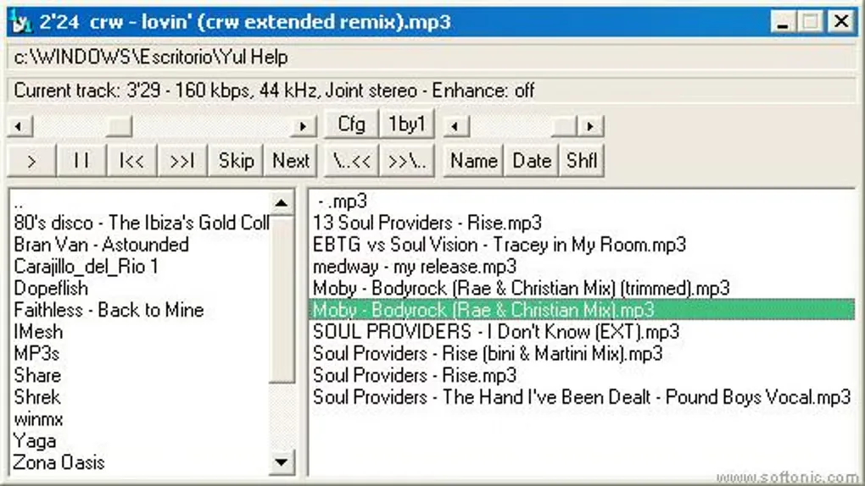Select 'Soul Providers - The Hand I've Been Dealt' track
Viewport: 865px width, 486px height.
(x=582, y=397)
